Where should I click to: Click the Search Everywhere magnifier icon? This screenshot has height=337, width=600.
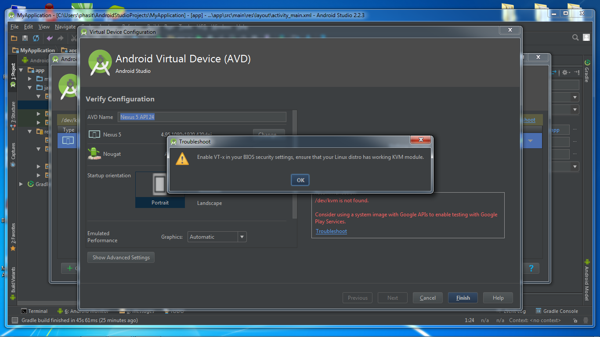pos(575,38)
